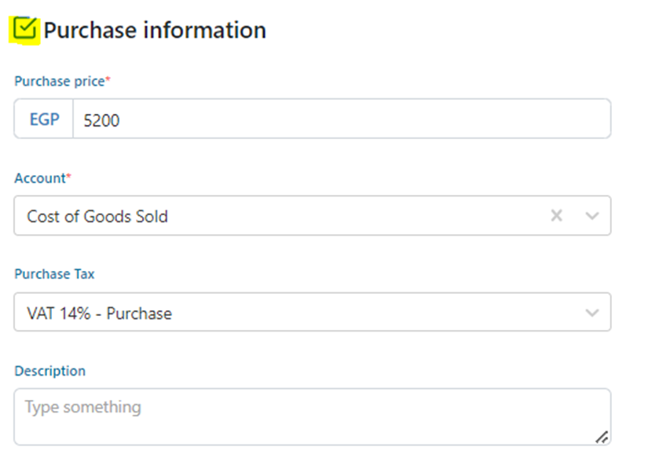This screenshot has height=469, width=652.
Task: Click the Account field label
Action: point(39,178)
